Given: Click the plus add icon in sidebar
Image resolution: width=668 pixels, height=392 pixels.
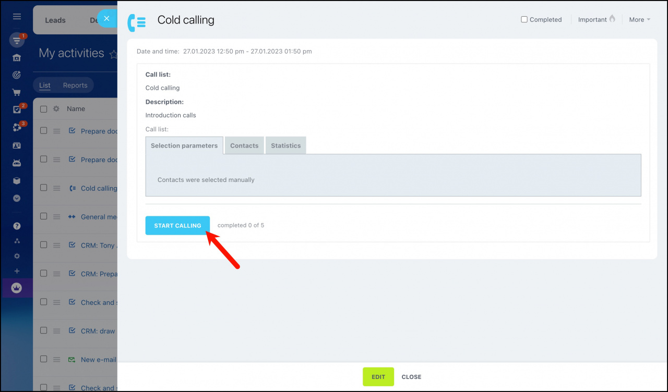Looking at the screenshot, I should 17,271.
